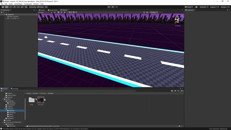This screenshot has height=130, width=231.
Task: Open the Component menu
Action: click(x=28, y=4)
